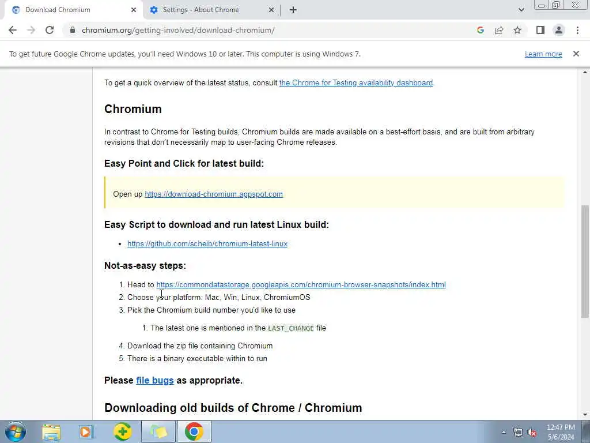Open the network status tray icon
Image resolution: width=590 pixels, height=443 pixels.
[518, 433]
